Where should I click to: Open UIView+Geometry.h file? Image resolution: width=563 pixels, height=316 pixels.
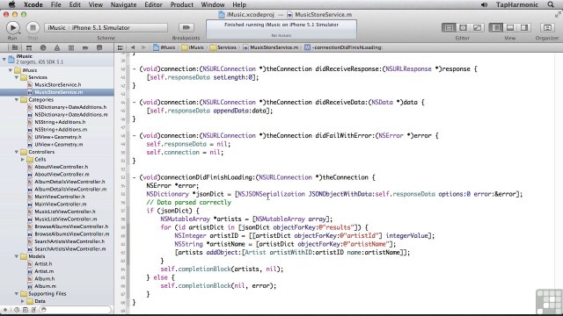[x=57, y=137]
